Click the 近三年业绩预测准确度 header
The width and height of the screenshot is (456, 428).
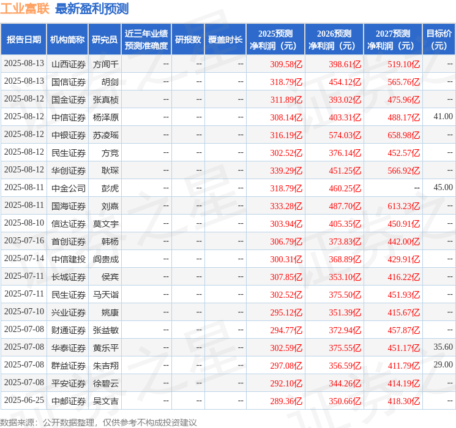(x=146, y=40)
